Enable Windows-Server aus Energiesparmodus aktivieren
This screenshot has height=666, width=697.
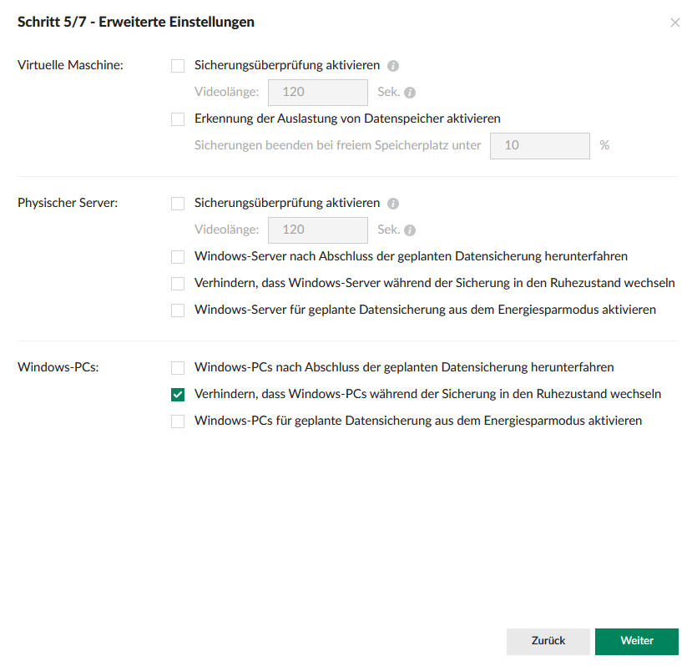click(178, 310)
